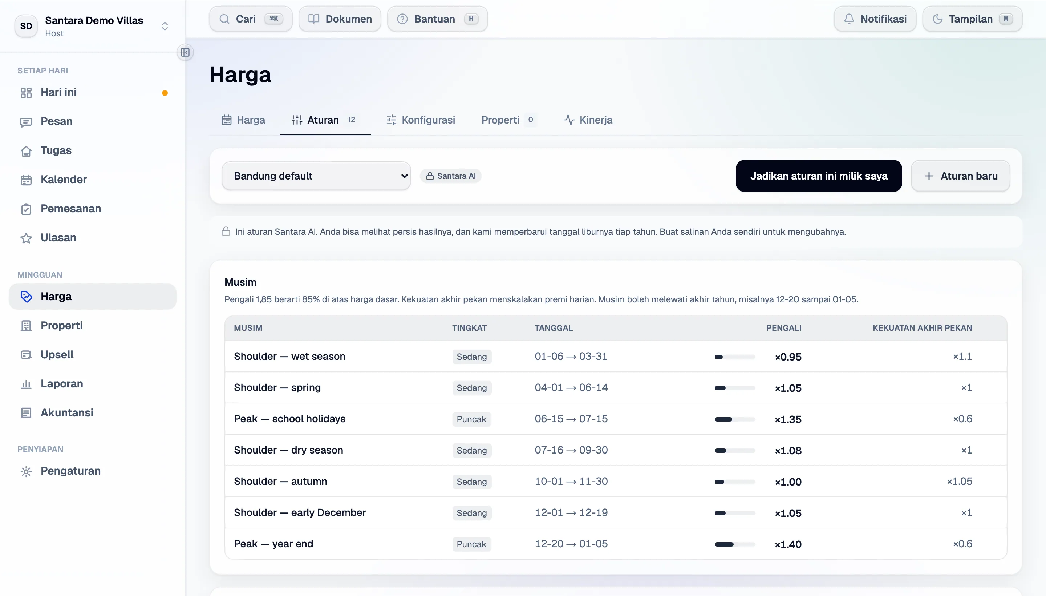Image resolution: width=1046 pixels, height=596 pixels.
Task: Open the Properti tab with 0 badge
Action: [x=509, y=120]
